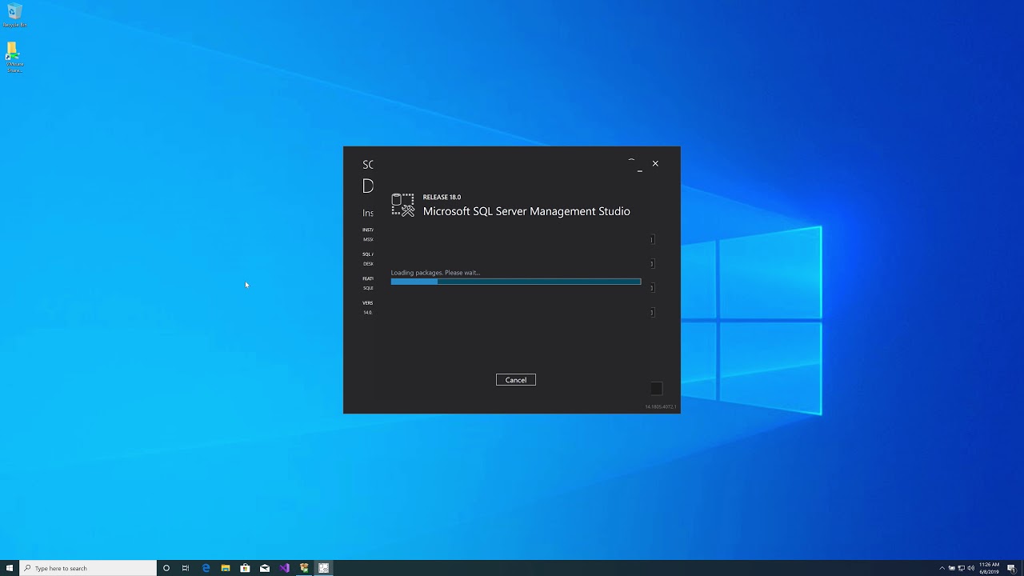Select the VMware Shared folders desktop shortcut
This screenshot has height=576, width=1024.
tap(14, 58)
